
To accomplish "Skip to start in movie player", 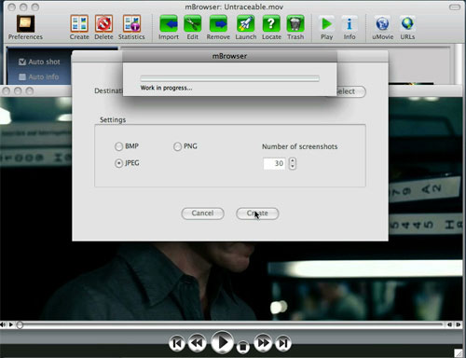I will pyautogui.click(x=177, y=343).
